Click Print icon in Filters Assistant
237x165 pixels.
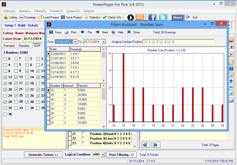(67, 32)
